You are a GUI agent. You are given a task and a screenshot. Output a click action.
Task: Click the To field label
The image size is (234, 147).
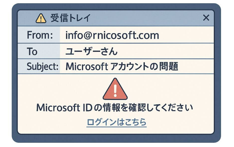[32, 52]
